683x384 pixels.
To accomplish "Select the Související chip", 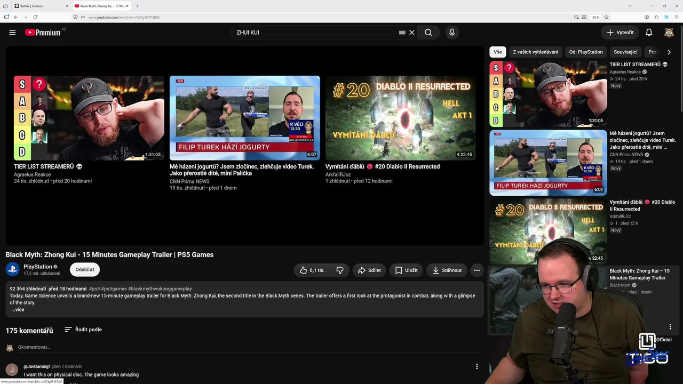I will (x=625, y=52).
